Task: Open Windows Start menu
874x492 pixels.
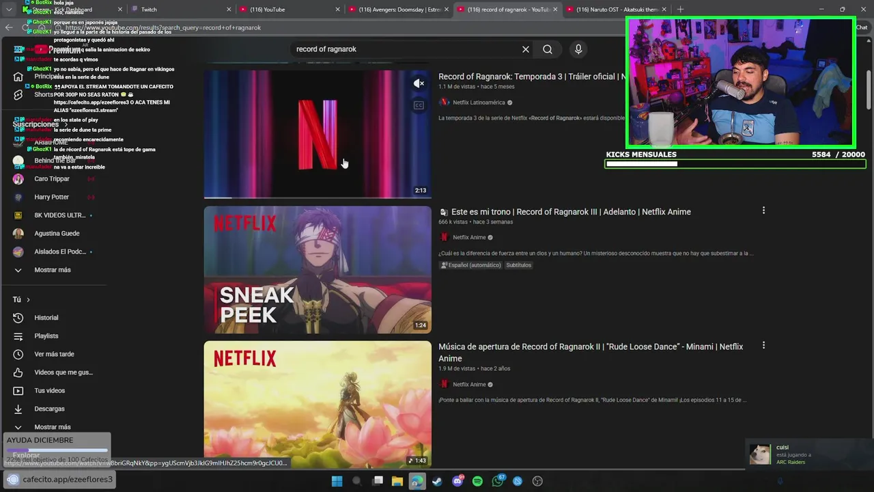Action: pyautogui.click(x=337, y=481)
